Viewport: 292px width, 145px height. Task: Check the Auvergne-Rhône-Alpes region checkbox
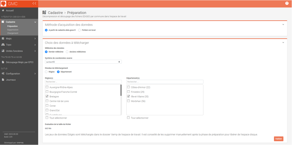[x=47, y=87]
